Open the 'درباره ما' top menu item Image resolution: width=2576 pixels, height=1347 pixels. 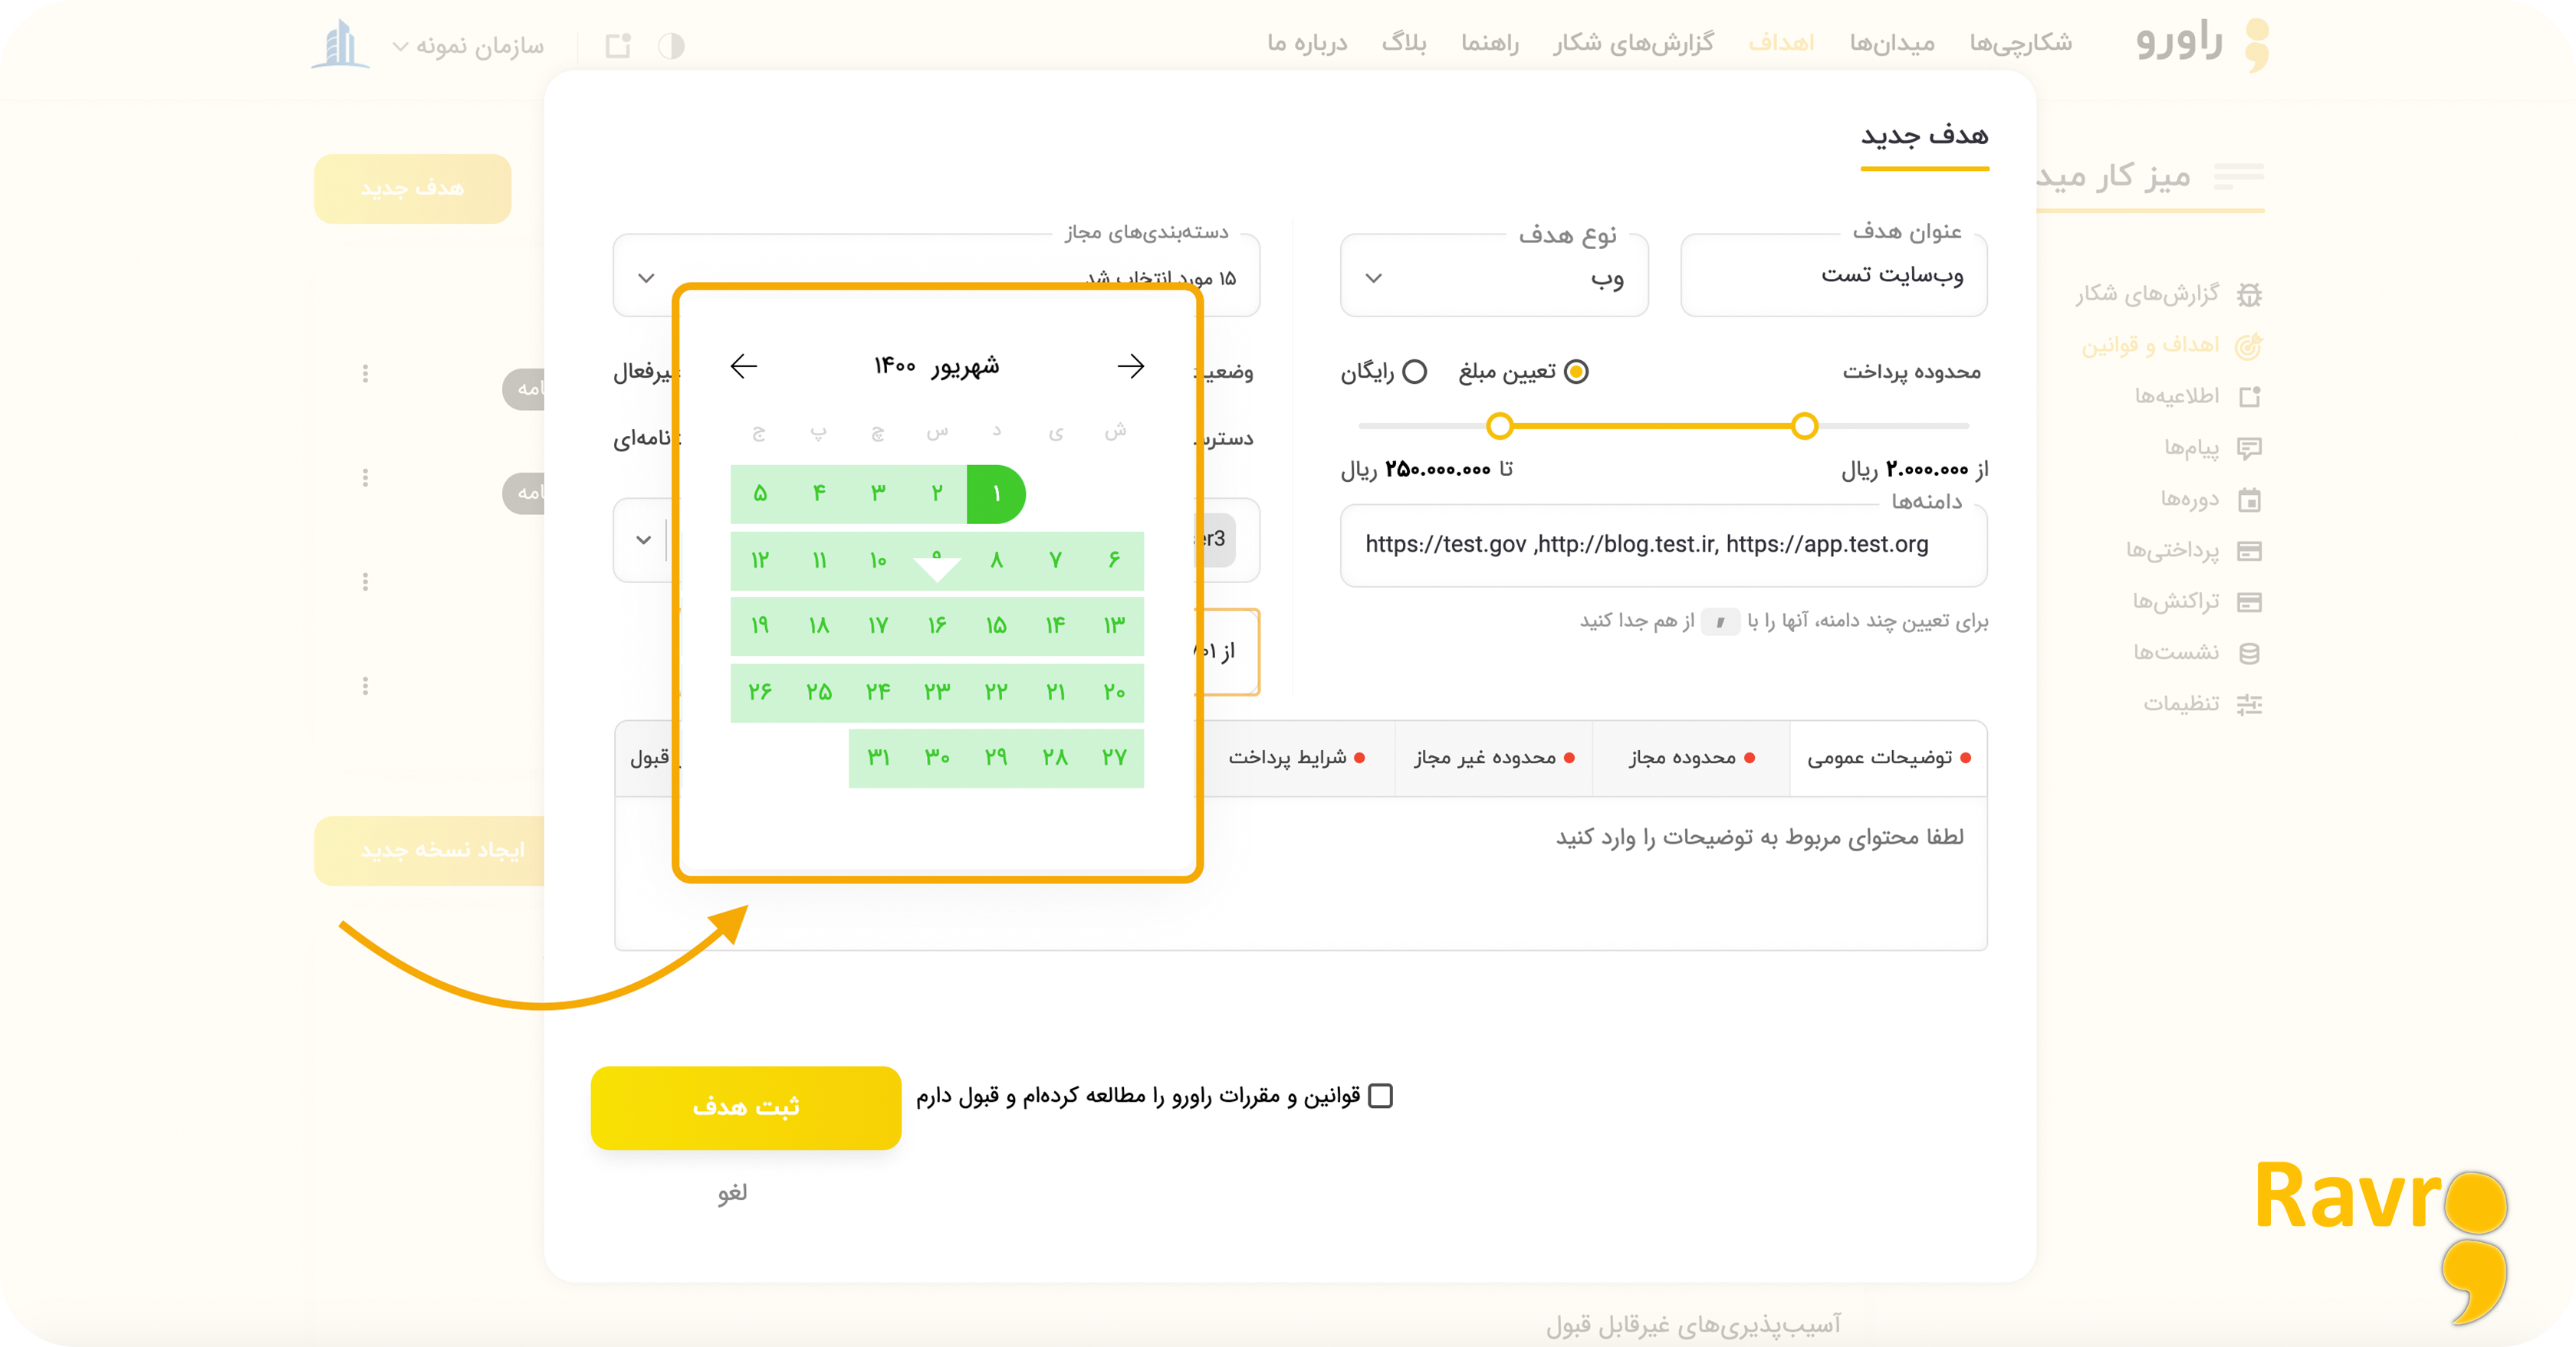pyautogui.click(x=1307, y=43)
